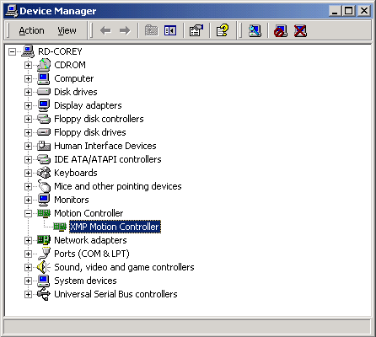This screenshot has height=337, width=376.
Task: Click the Uninstall device toolbar icon
Action: [x=300, y=30]
